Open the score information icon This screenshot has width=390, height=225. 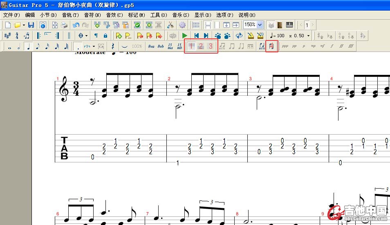point(43,25)
